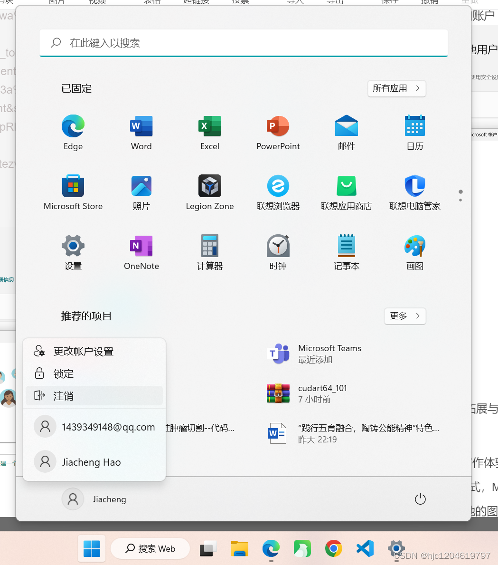Launch PowerPoint pinned app

click(278, 132)
